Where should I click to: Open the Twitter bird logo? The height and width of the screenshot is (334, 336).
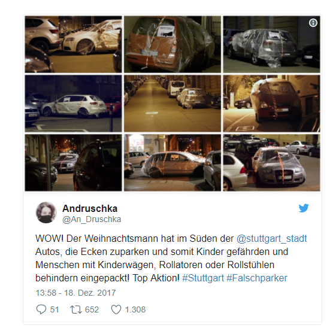pyautogui.click(x=304, y=208)
